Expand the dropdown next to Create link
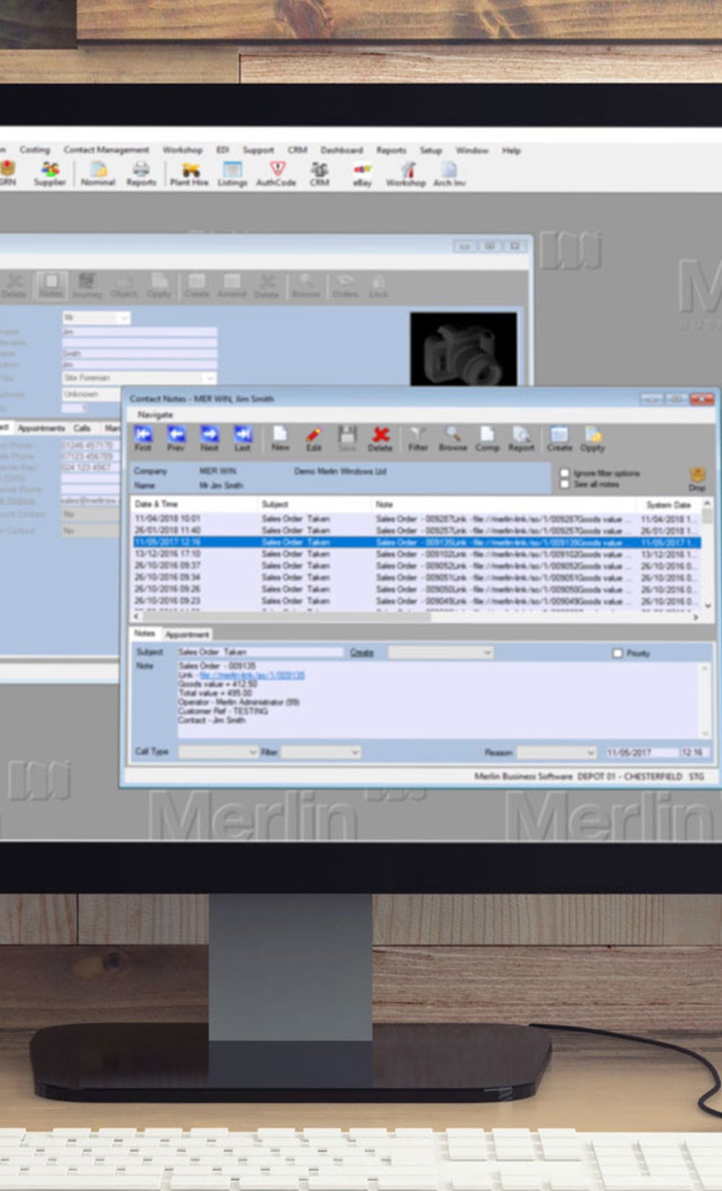This screenshot has width=722, height=1191. (488, 653)
